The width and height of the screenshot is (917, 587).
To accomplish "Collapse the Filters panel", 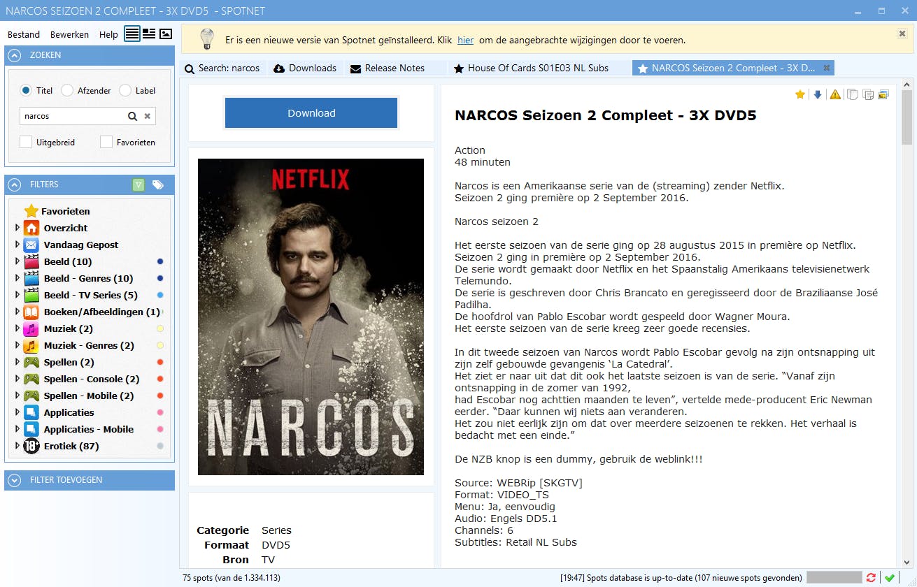I will 15,184.
